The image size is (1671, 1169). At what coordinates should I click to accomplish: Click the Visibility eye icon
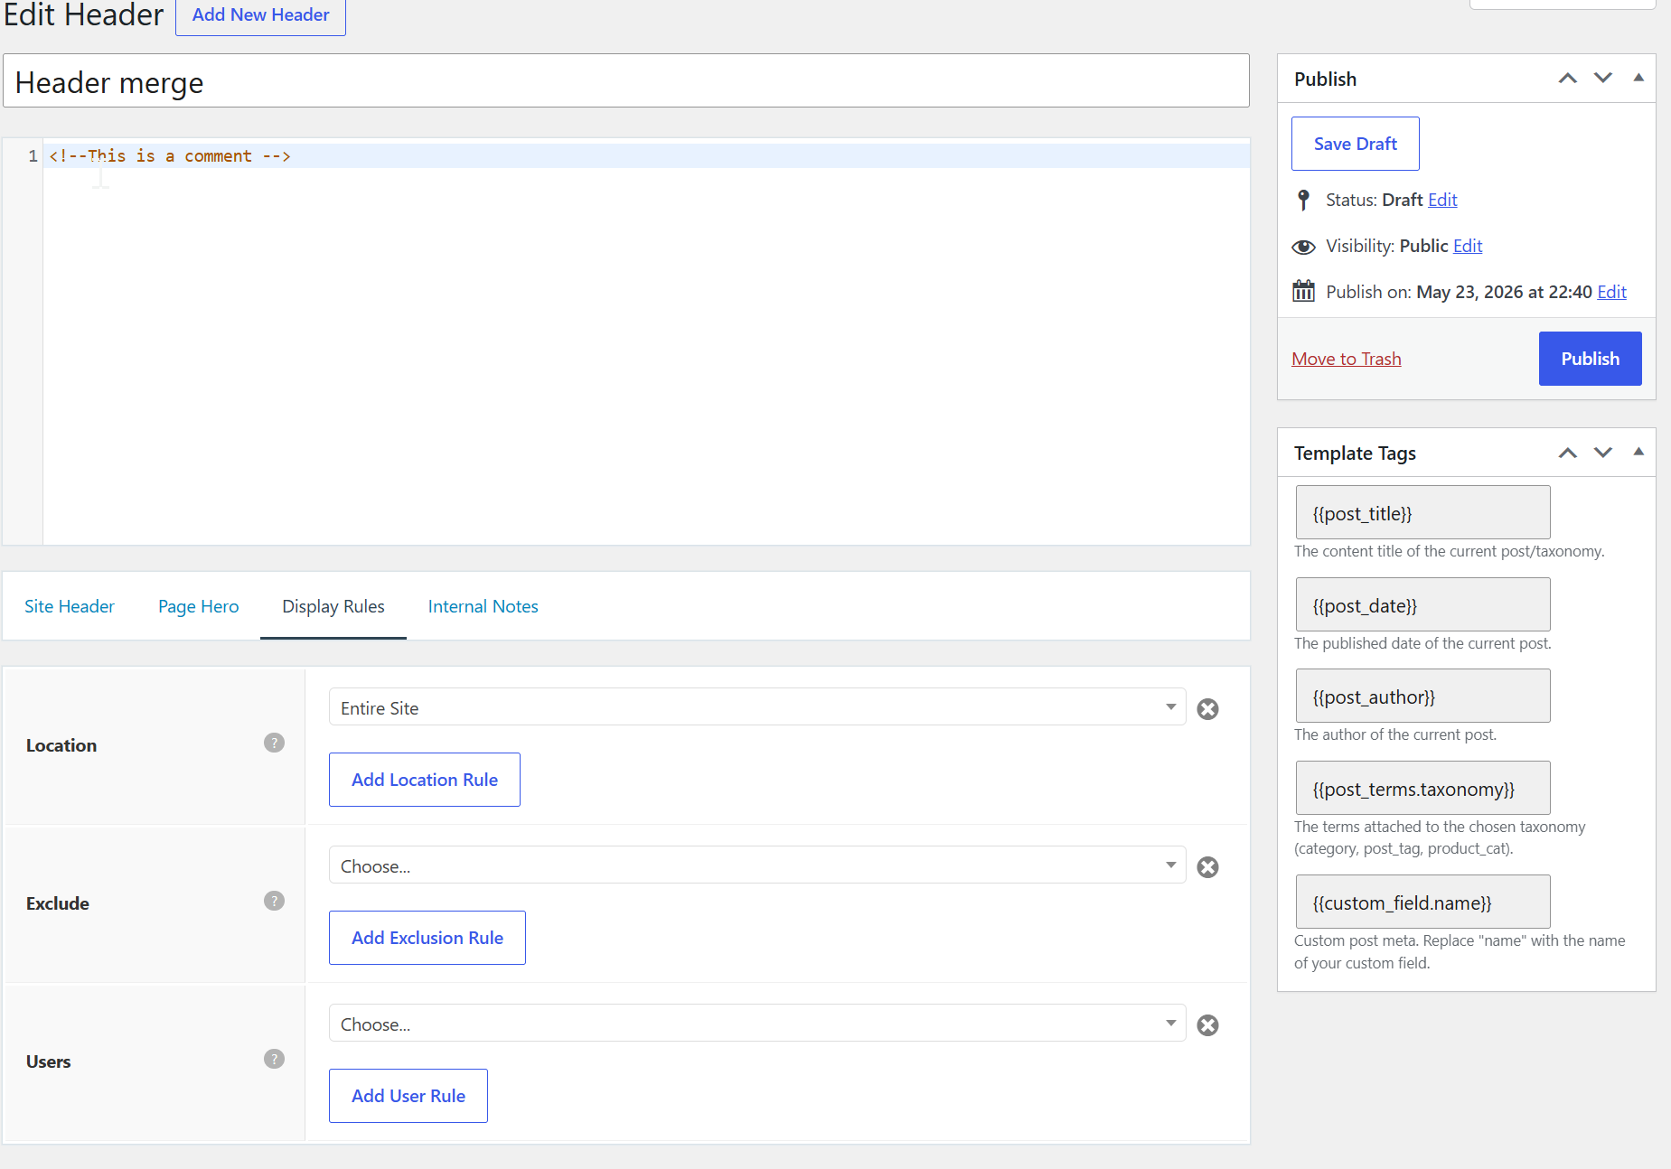tap(1303, 247)
